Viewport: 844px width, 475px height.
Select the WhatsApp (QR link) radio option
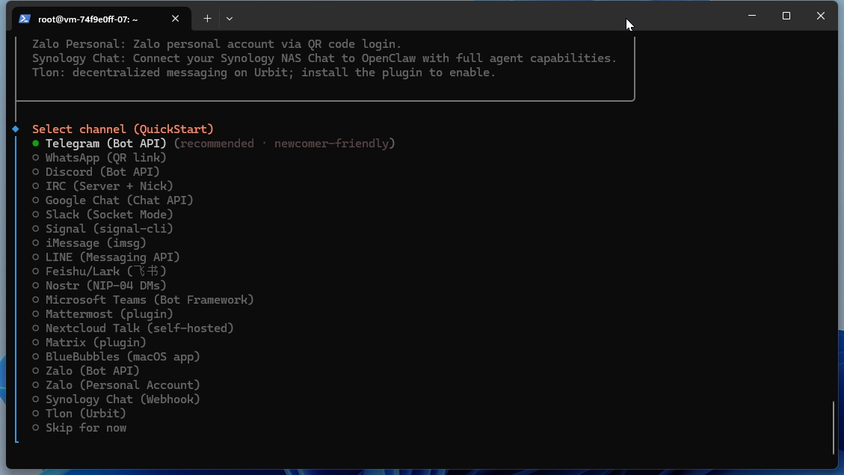click(x=99, y=158)
